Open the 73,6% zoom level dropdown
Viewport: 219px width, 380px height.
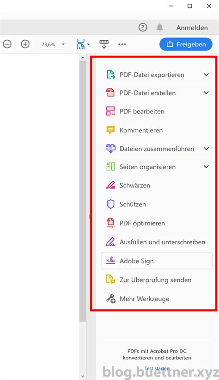coord(63,44)
